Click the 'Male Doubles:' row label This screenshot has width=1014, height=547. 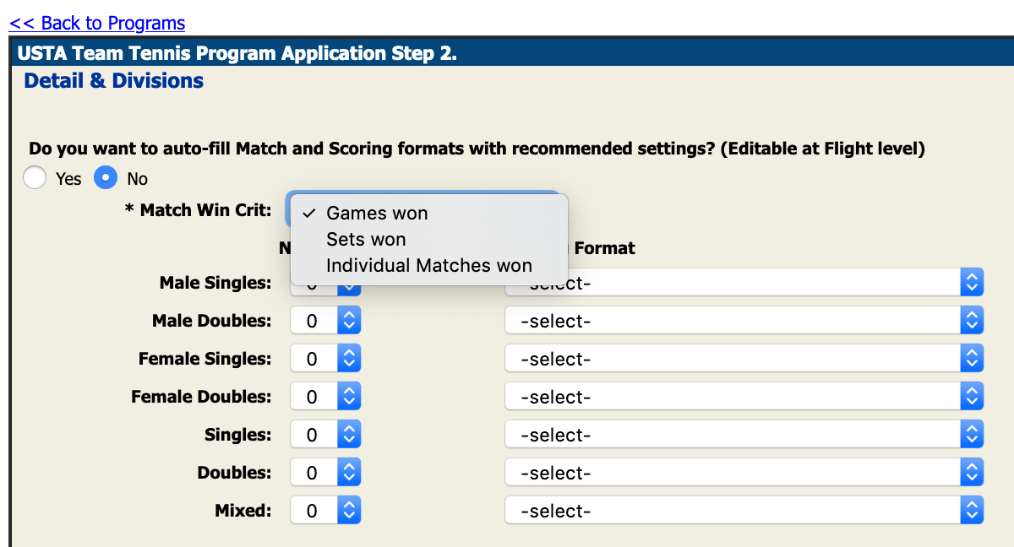pos(212,321)
